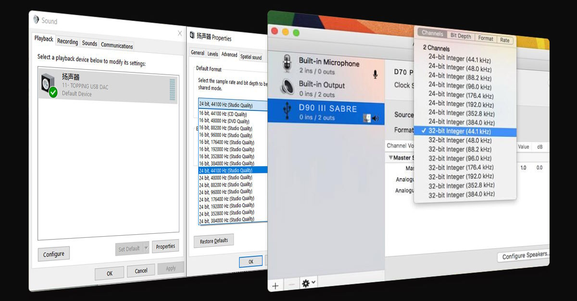Click the level meter beside TOPPING USB DAC

pyautogui.click(x=172, y=89)
